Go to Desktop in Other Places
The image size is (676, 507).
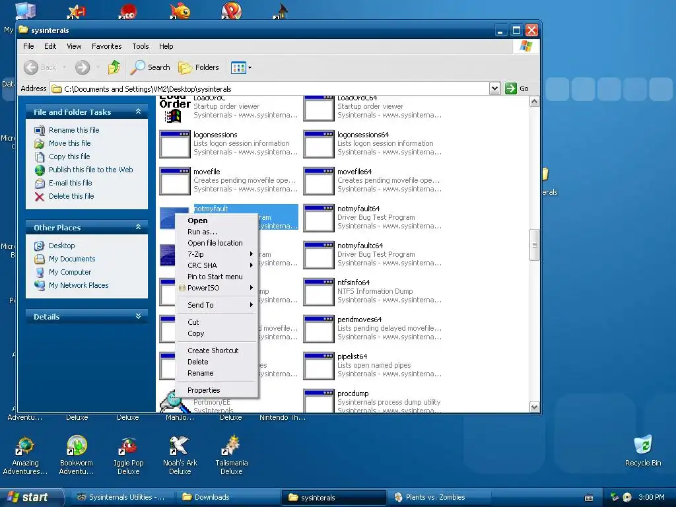coord(61,246)
